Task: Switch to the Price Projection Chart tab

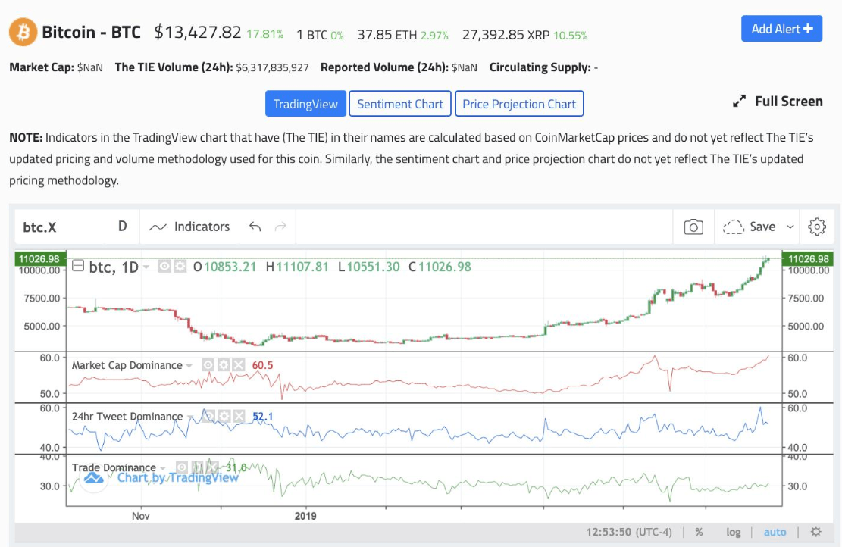Action: 519,104
